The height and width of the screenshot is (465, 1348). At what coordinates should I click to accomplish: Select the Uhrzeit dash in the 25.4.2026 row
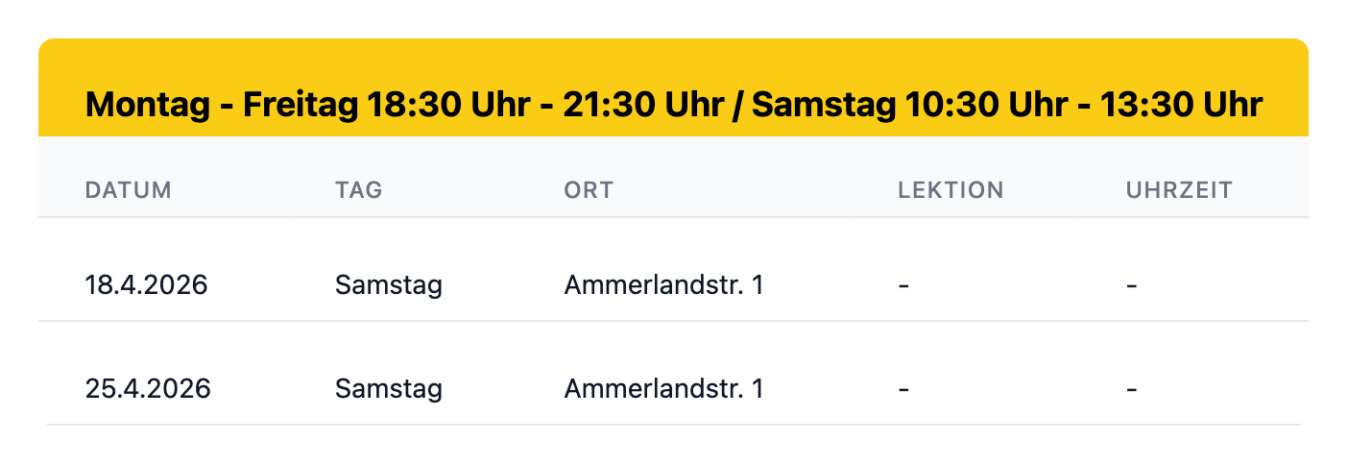pos(1132,390)
